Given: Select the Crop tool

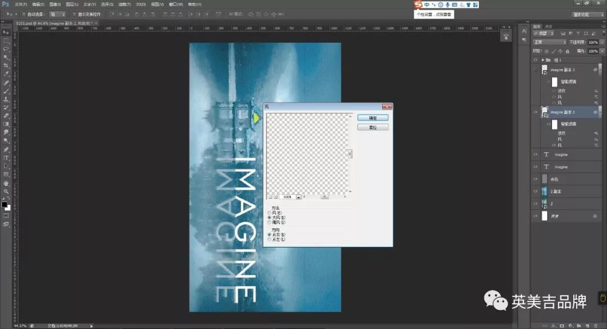Looking at the screenshot, I should pos(6,66).
